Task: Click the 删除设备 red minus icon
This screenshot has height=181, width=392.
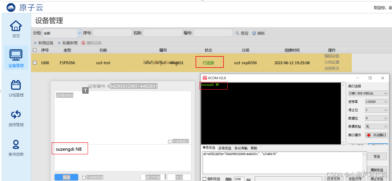Action: tap(83, 43)
